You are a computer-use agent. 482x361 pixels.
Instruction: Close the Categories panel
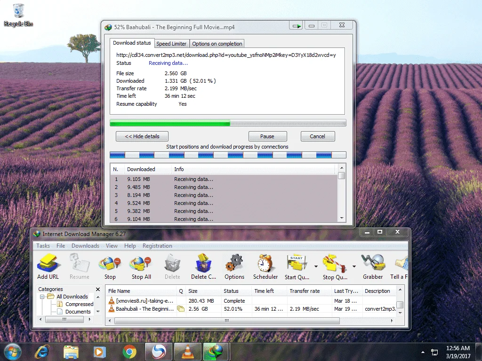[x=98, y=289]
